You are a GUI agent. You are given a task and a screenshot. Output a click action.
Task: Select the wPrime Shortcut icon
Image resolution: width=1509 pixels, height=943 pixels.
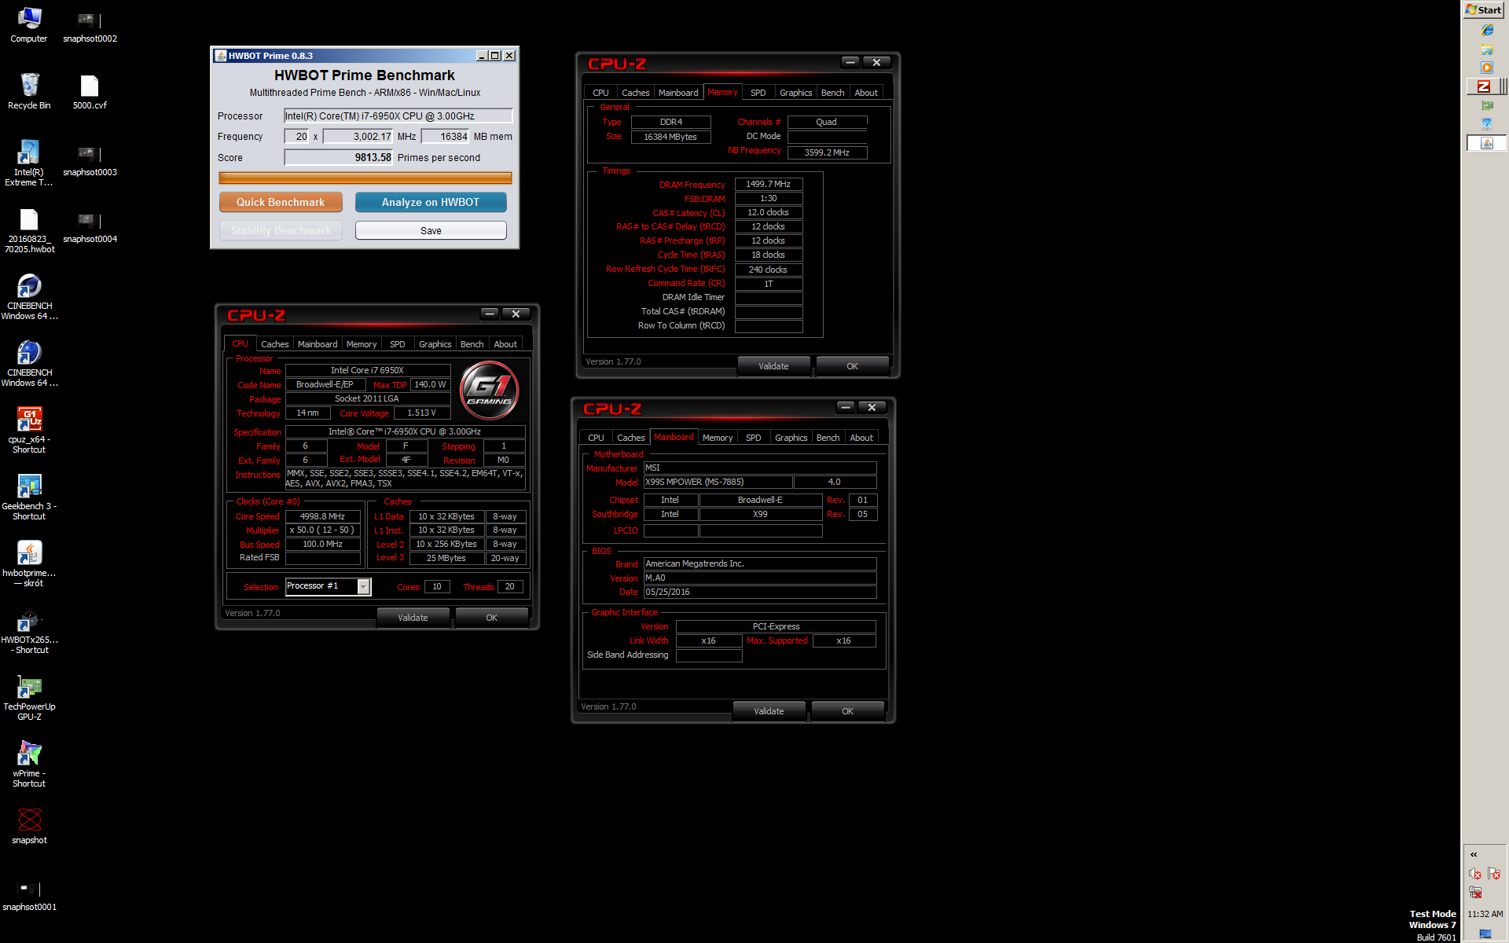(29, 764)
